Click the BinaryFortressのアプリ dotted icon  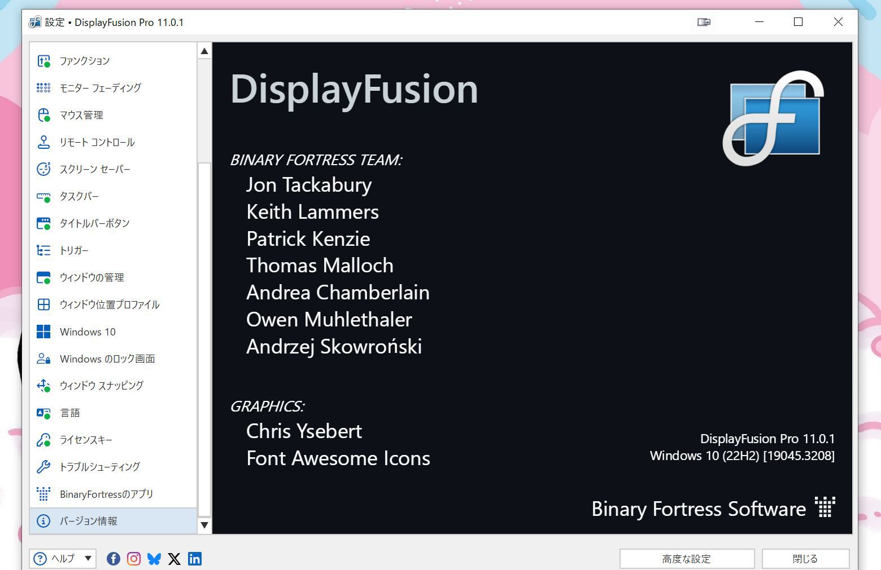43,494
